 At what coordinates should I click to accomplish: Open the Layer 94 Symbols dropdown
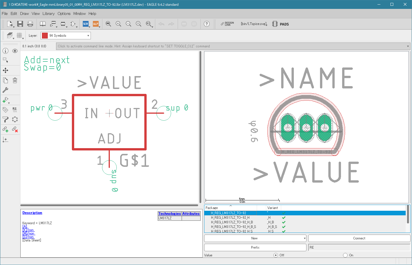point(66,36)
